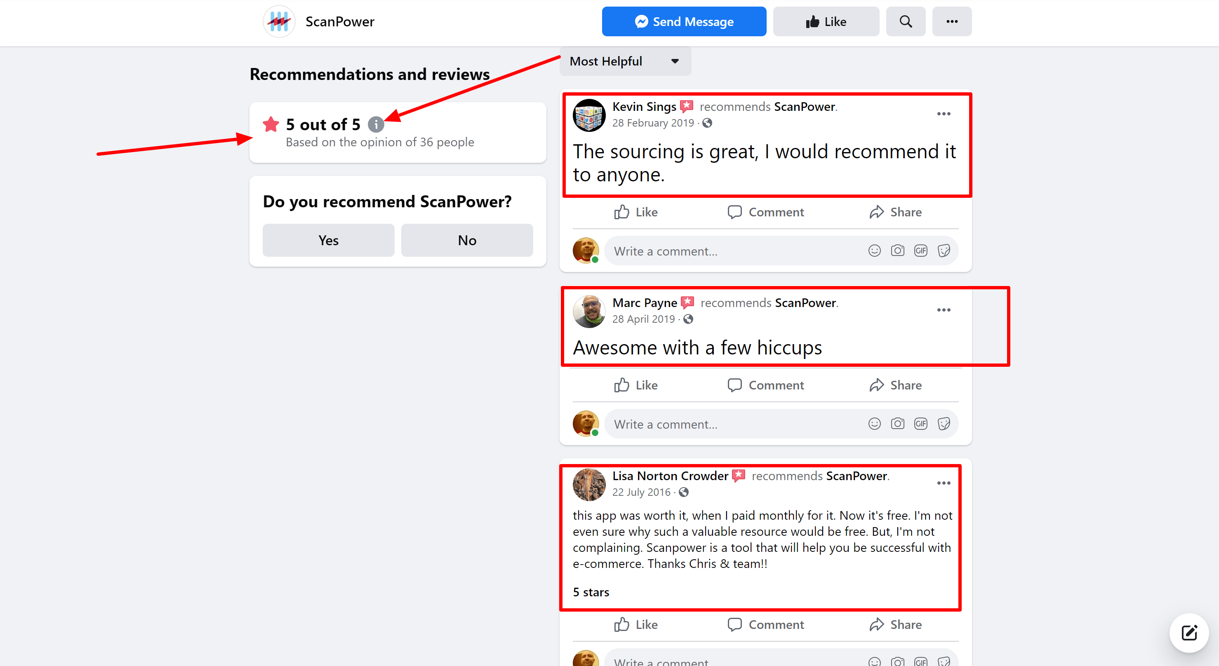
Task: Click Send Message button on ScanPower page
Action: [682, 21]
